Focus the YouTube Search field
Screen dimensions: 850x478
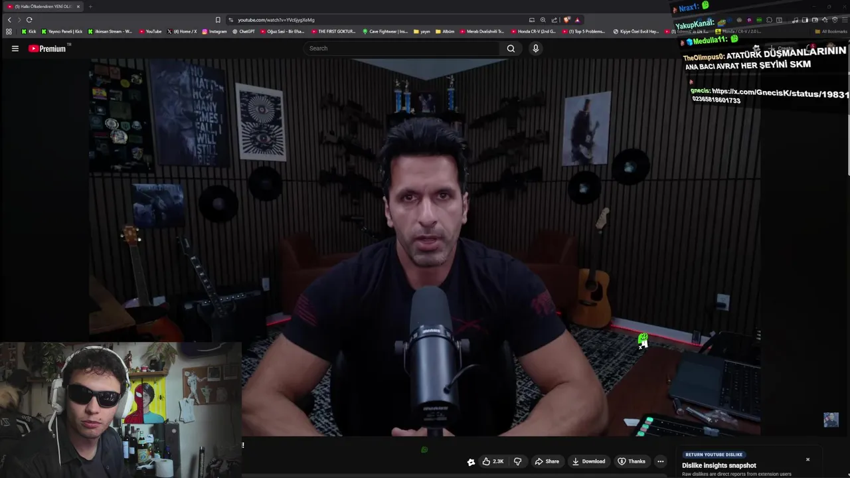(402, 48)
